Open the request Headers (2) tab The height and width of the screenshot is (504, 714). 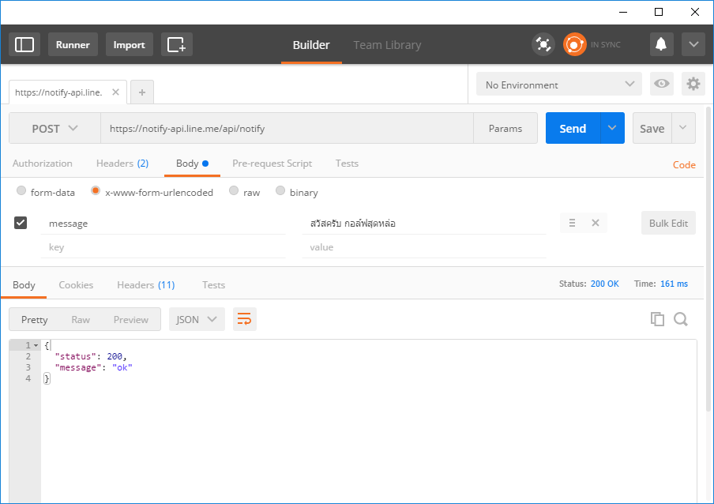tap(122, 164)
